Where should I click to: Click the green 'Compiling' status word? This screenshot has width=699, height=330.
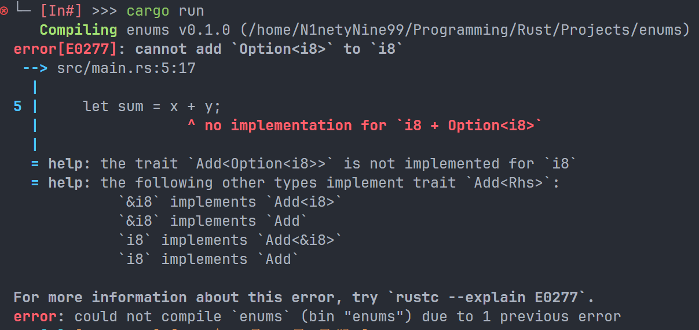click(x=78, y=30)
